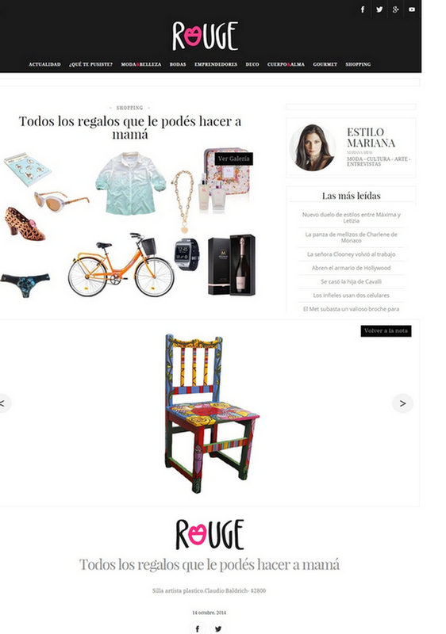
Task: Open the Facebook icon in the header
Action: pyautogui.click(x=363, y=10)
